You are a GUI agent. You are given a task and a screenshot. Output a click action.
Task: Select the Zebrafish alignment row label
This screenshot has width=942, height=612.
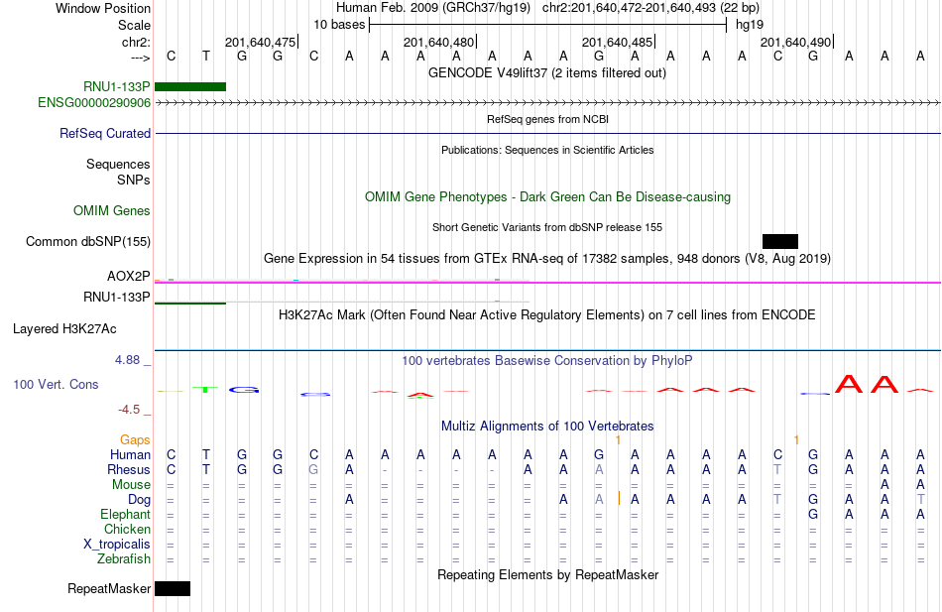(x=124, y=559)
